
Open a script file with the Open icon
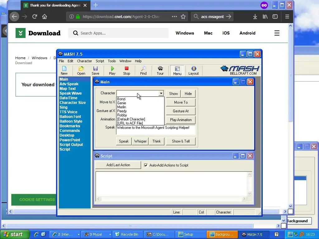tap(81, 71)
